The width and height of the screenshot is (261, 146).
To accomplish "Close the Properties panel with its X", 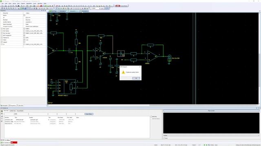I will [x=45, y=11].
